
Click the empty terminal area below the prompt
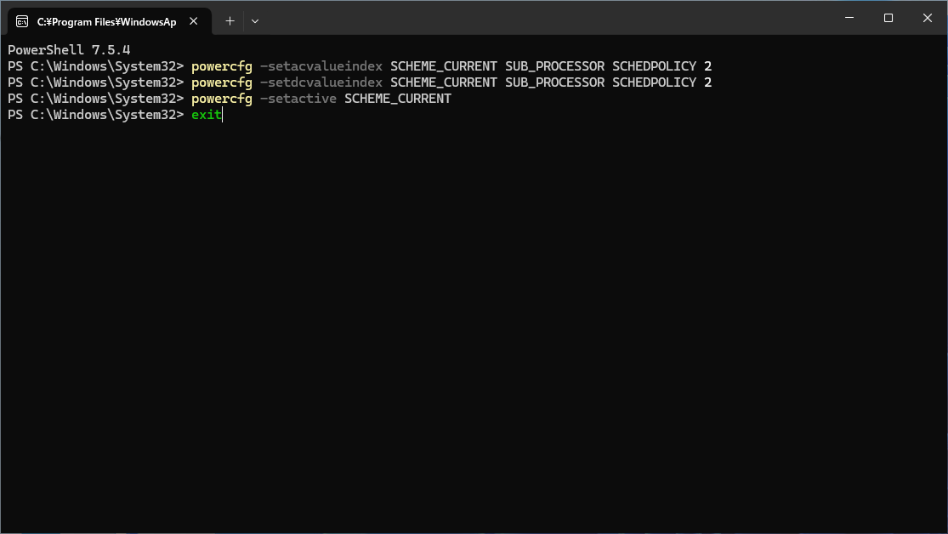tap(474, 323)
